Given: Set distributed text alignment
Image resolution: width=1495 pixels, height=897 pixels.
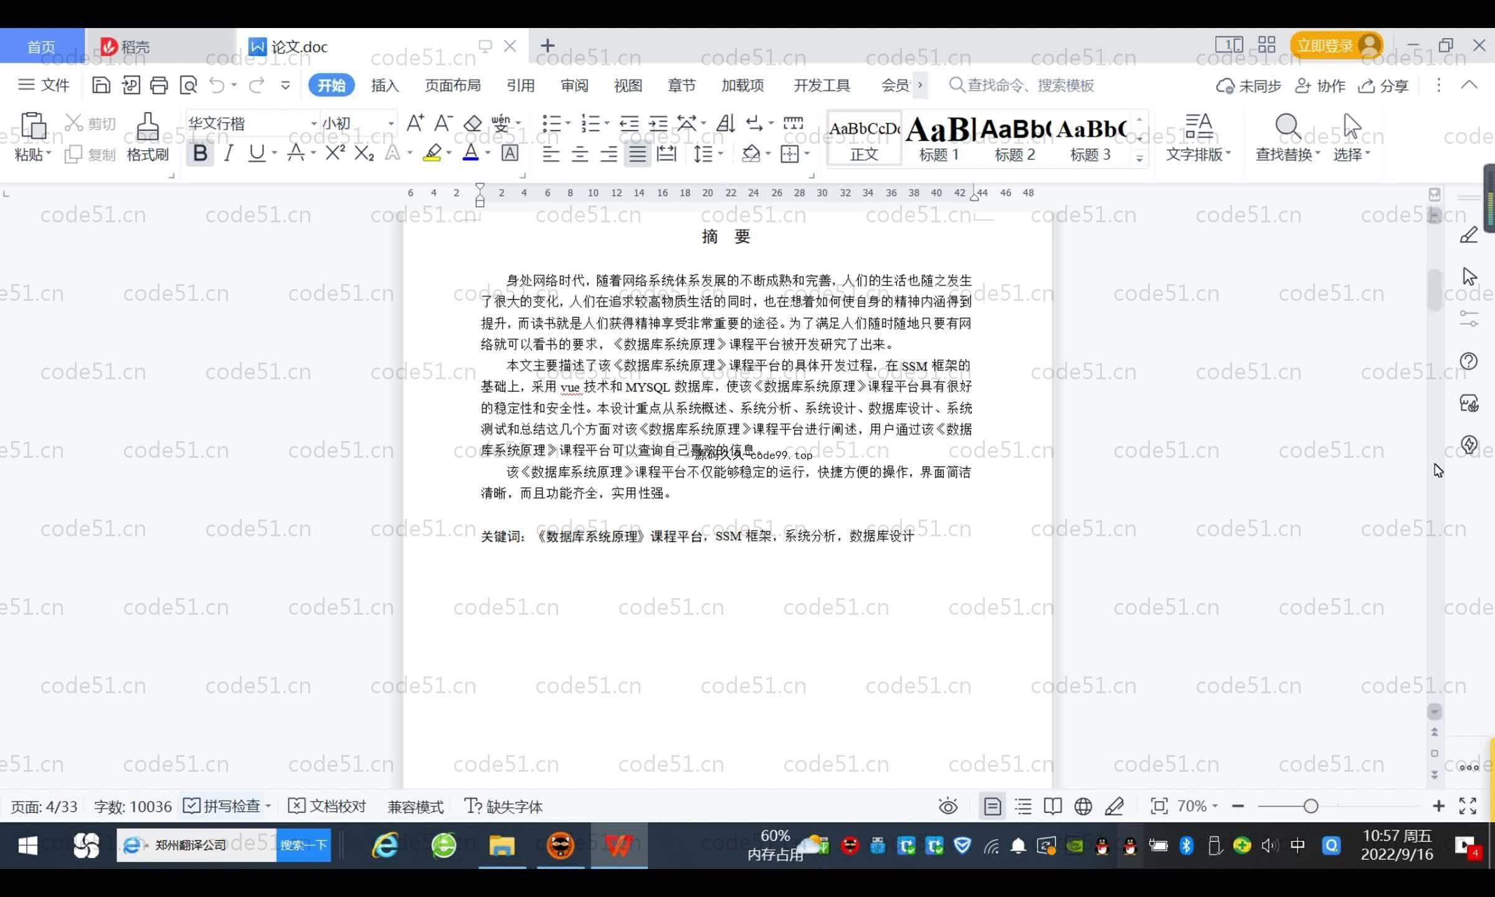Looking at the screenshot, I should (x=667, y=153).
